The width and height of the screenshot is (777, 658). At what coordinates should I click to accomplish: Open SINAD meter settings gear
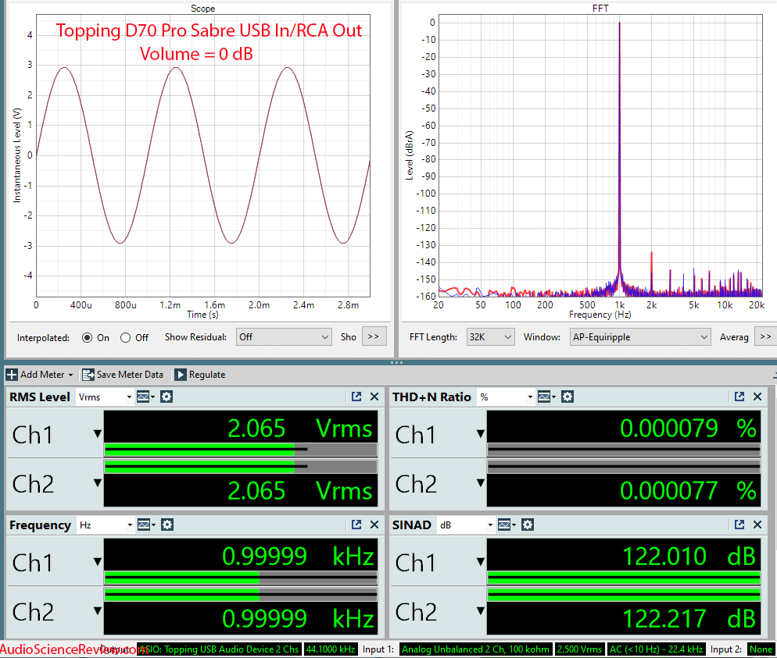pyautogui.click(x=528, y=525)
